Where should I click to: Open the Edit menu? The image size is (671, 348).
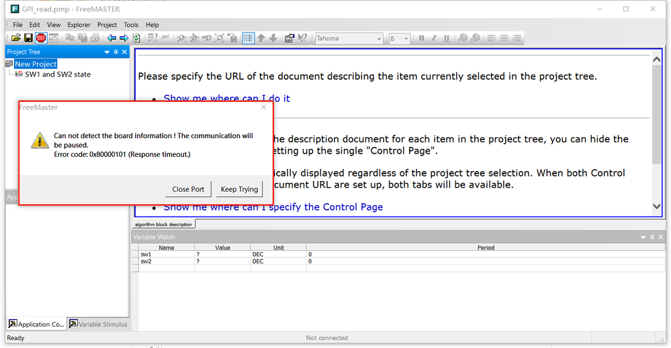coord(35,25)
